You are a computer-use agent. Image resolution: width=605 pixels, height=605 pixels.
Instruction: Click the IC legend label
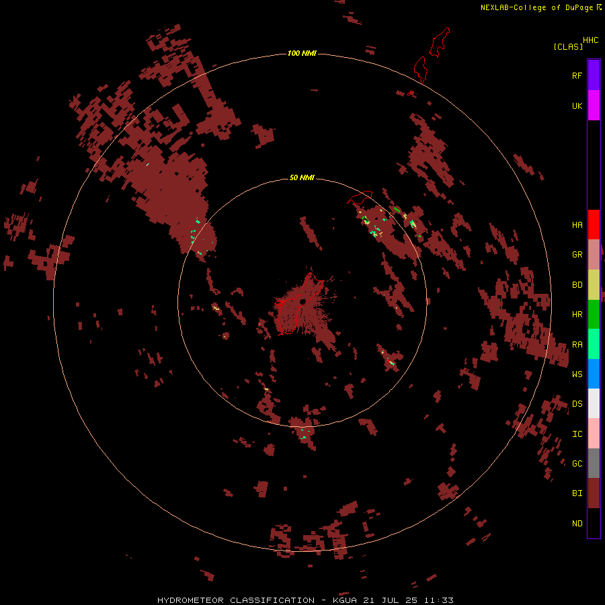[x=577, y=434]
